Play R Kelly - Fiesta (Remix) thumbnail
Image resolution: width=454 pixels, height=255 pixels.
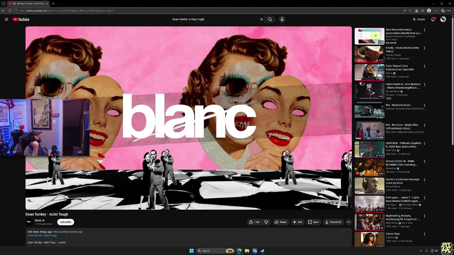[369, 54]
